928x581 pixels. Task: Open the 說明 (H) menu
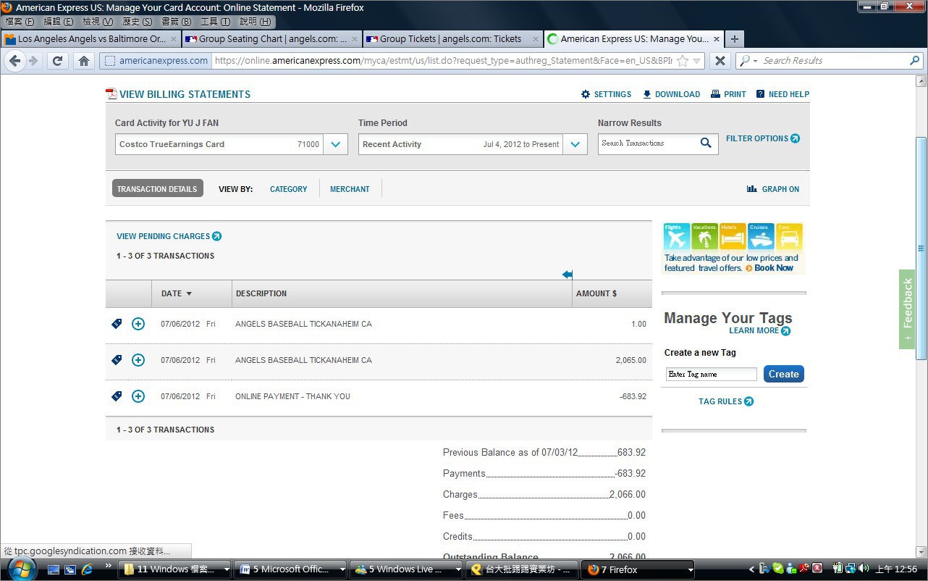click(x=255, y=22)
